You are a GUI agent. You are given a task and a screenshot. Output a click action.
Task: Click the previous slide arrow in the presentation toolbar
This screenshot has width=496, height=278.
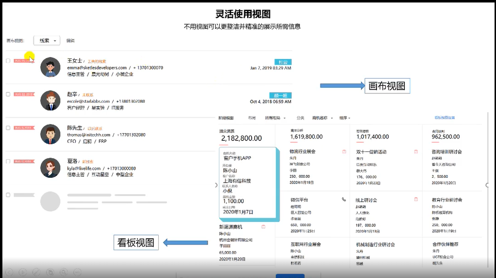pos(8,272)
